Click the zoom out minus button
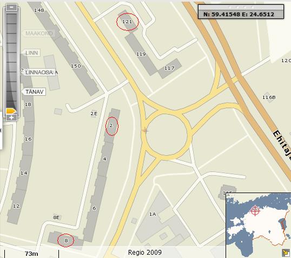The width and height of the screenshot is (291, 258). (x=11, y=7)
